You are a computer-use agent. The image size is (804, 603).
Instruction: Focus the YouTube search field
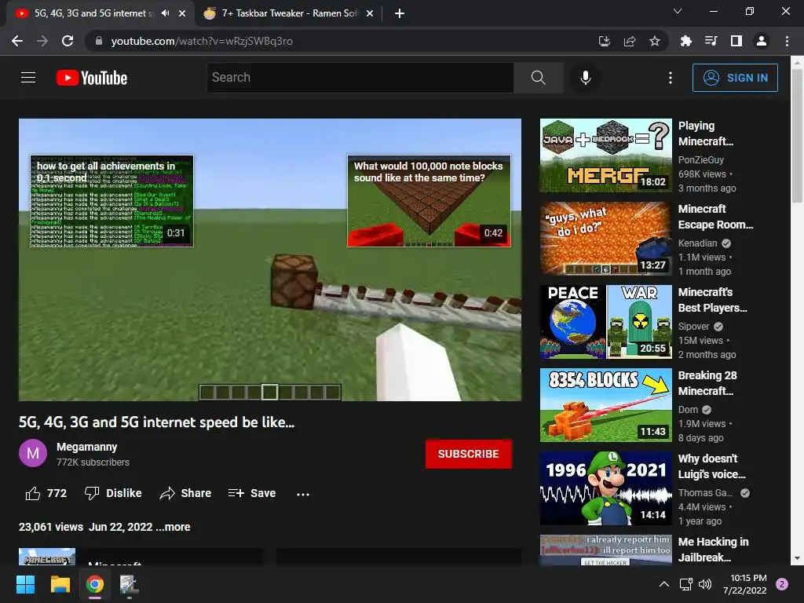coord(360,78)
